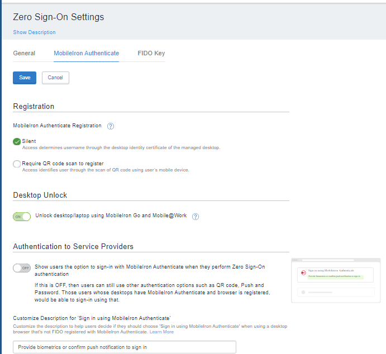Screen dimensions: 386x354
Task: Click the Zero Sign-On Settings page title
Action: [58, 17]
